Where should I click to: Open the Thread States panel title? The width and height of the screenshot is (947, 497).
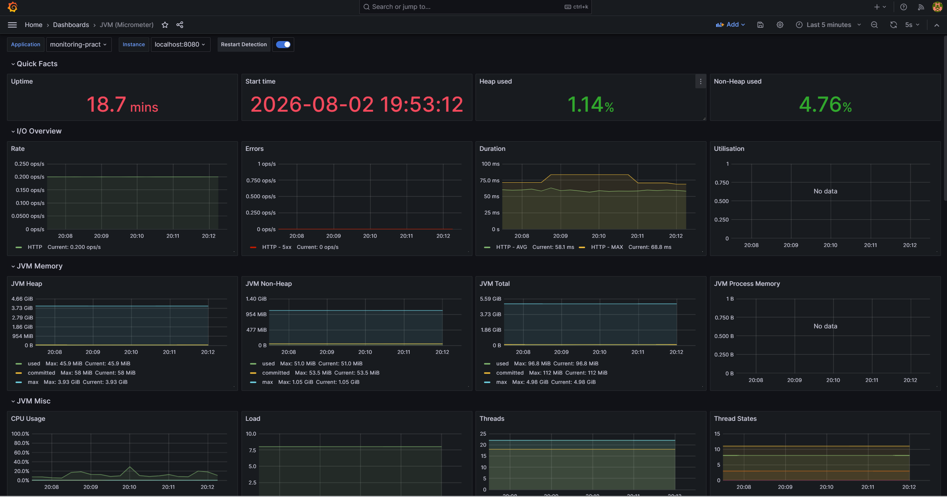click(x=735, y=419)
